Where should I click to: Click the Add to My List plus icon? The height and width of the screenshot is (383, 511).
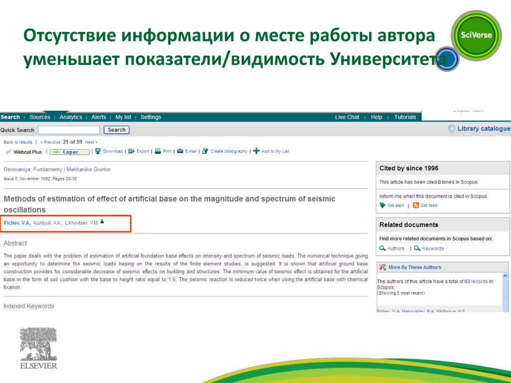coord(256,151)
